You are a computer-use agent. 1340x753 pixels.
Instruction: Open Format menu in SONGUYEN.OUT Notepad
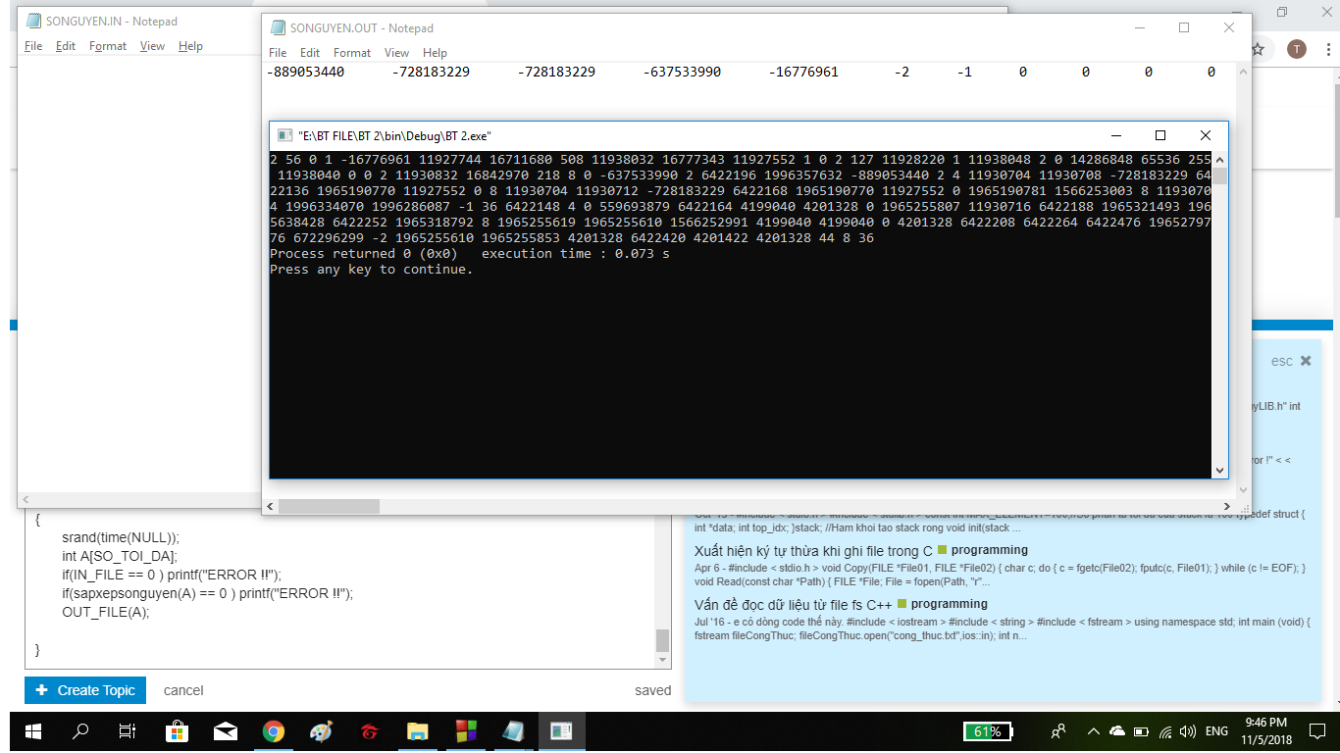tap(351, 53)
